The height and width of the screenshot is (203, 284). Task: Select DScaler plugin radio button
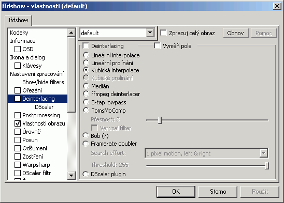coord(86,174)
